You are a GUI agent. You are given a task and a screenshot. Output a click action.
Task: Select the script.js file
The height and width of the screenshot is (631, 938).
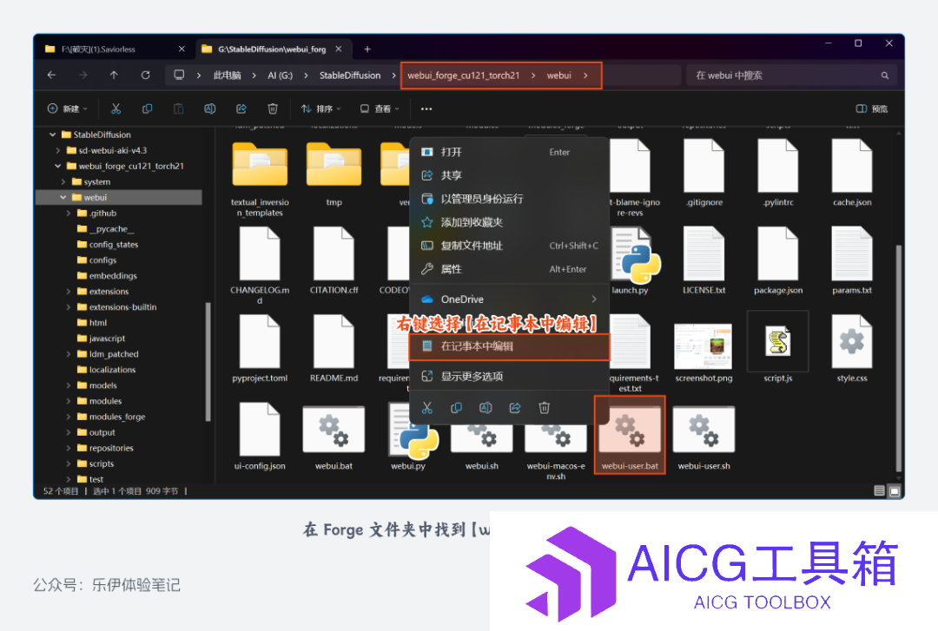pos(777,348)
